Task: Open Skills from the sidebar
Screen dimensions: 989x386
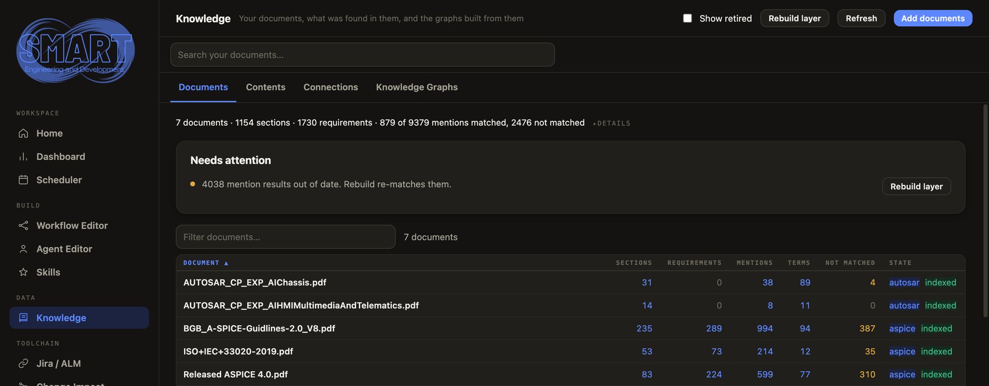Action: [x=79, y=272]
